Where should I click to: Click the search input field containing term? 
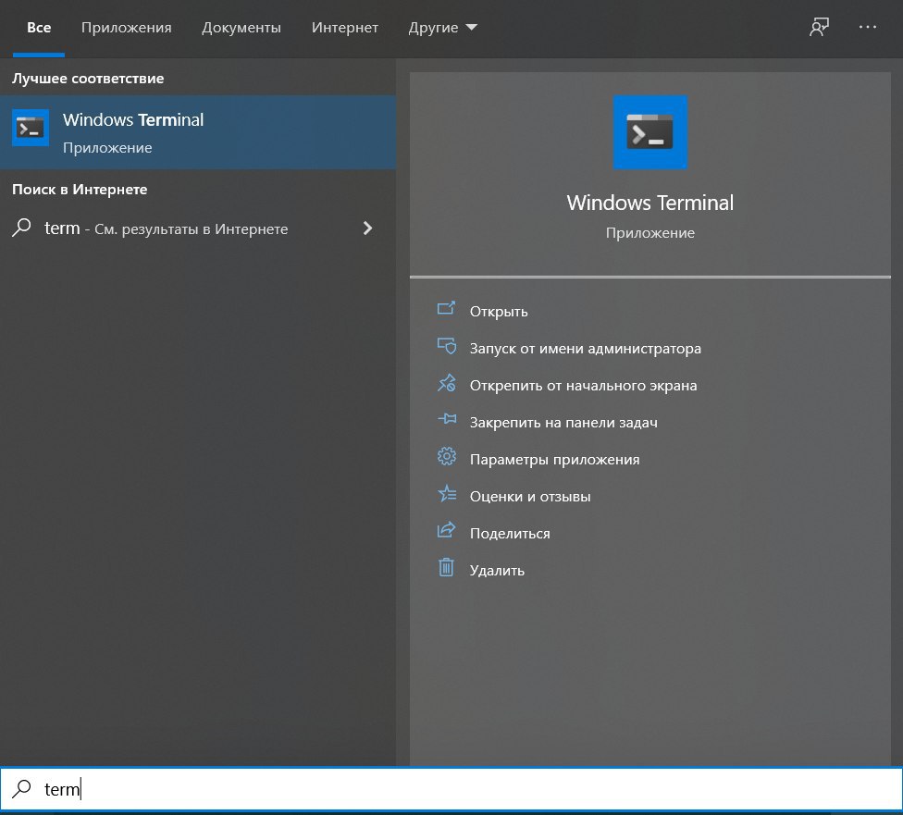[x=451, y=788]
